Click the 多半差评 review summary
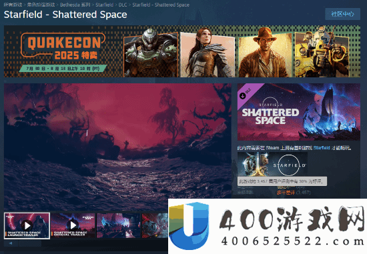Screen dimensions: 367x254 286,193
